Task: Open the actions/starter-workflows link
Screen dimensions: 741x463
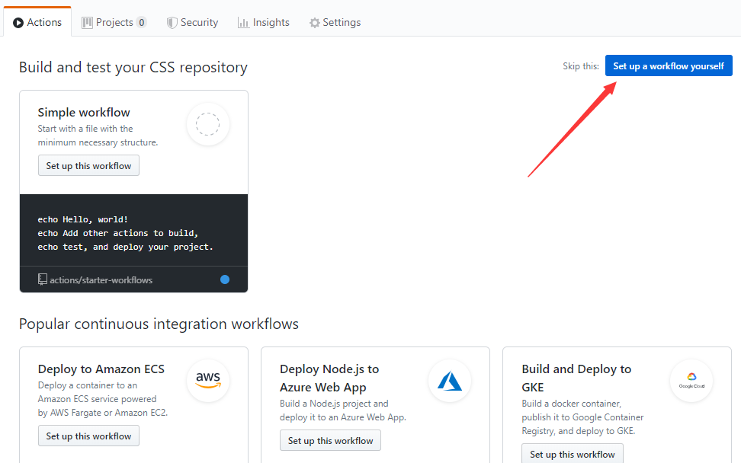Action: pyautogui.click(x=101, y=280)
